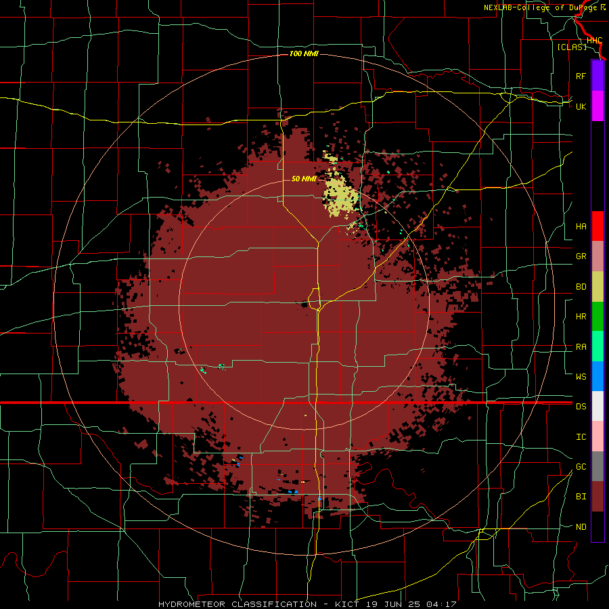Select the WS blue legend swatch
The image size is (609, 609).
tap(597, 376)
